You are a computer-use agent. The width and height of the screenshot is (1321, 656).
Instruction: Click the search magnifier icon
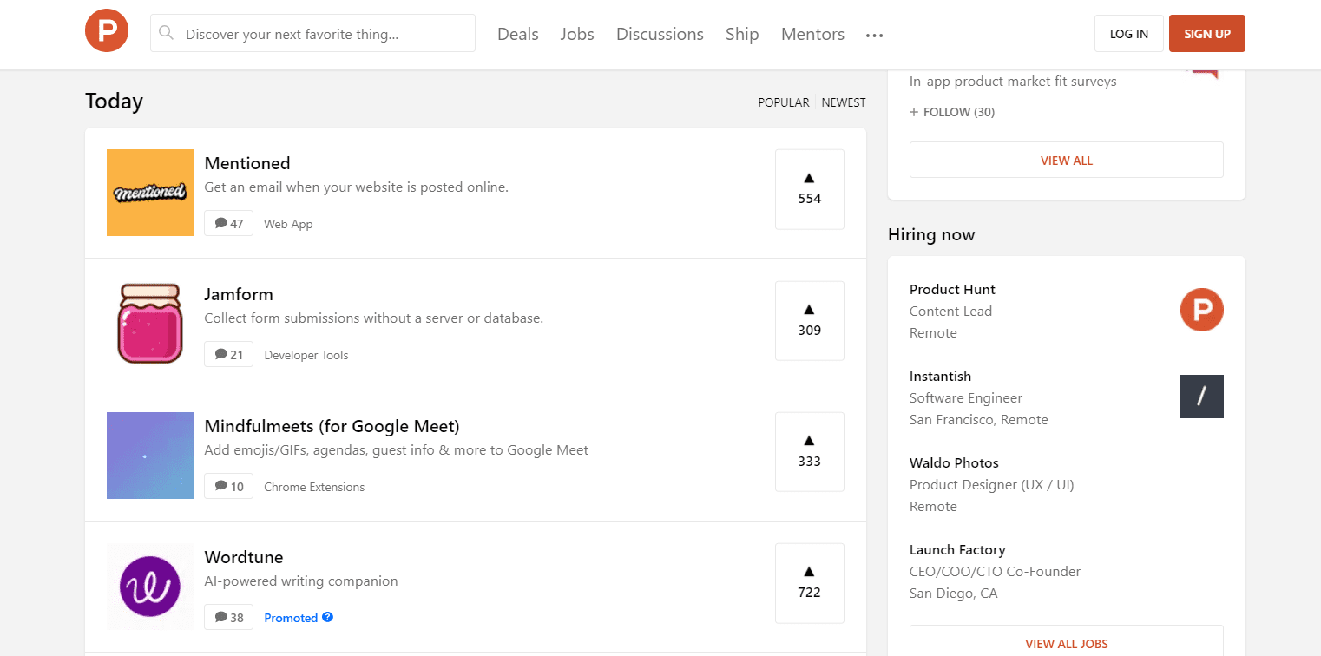coord(167,34)
